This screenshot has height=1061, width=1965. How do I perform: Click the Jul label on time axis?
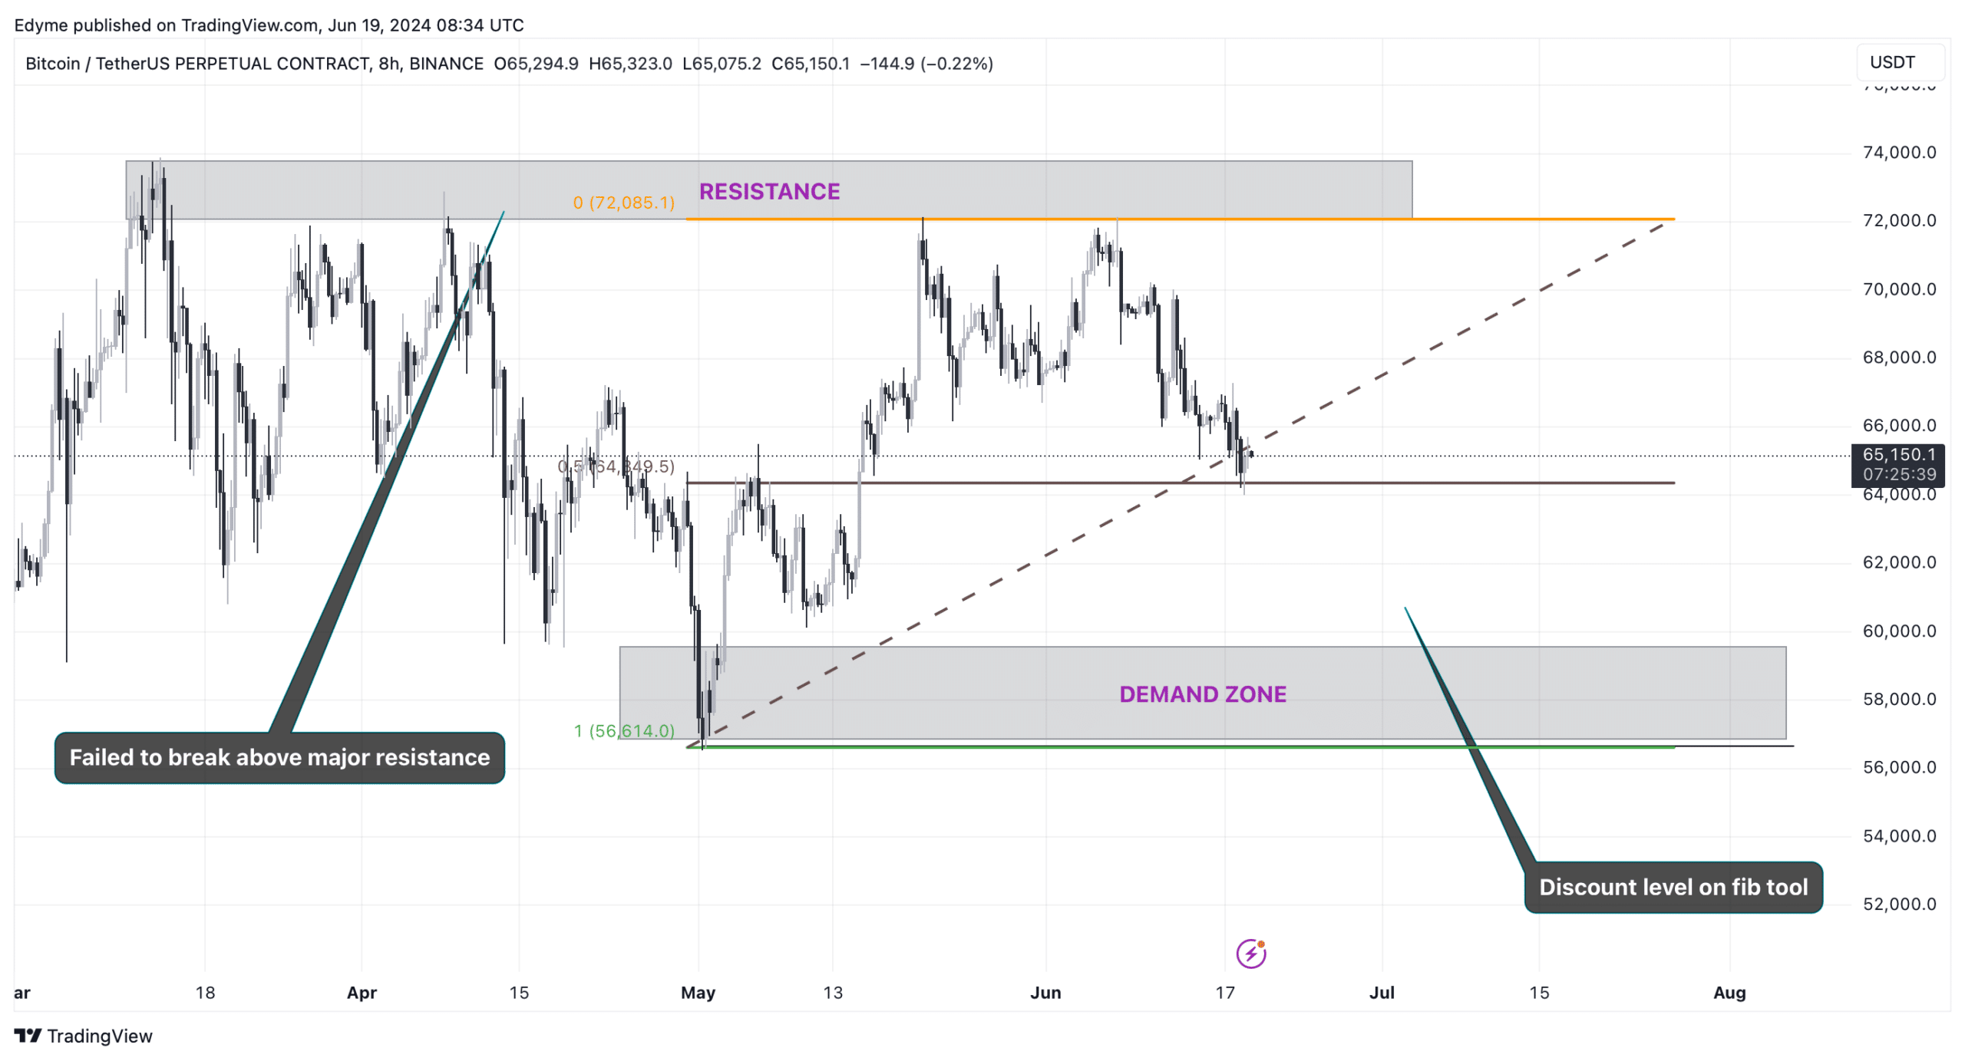coord(1382,993)
